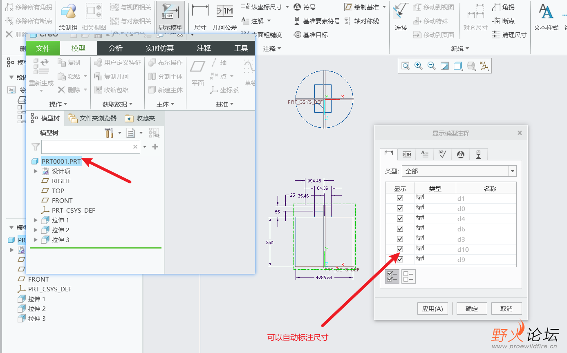Open the 绘制基准 dropdown arrow
The width and height of the screenshot is (567, 353).
(x=384, y=7)
